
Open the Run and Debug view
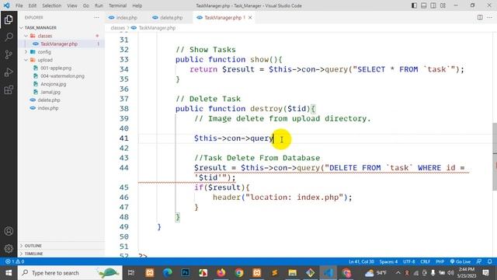click(x=9, y=72)
